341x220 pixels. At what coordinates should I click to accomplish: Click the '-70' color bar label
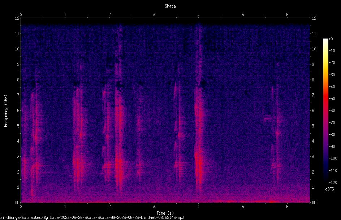tap(332, 123)
